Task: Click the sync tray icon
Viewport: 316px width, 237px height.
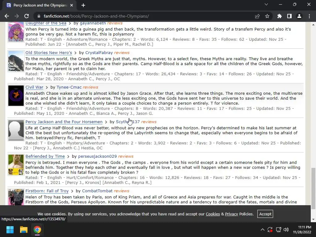Action: click(x=270, y=230)
